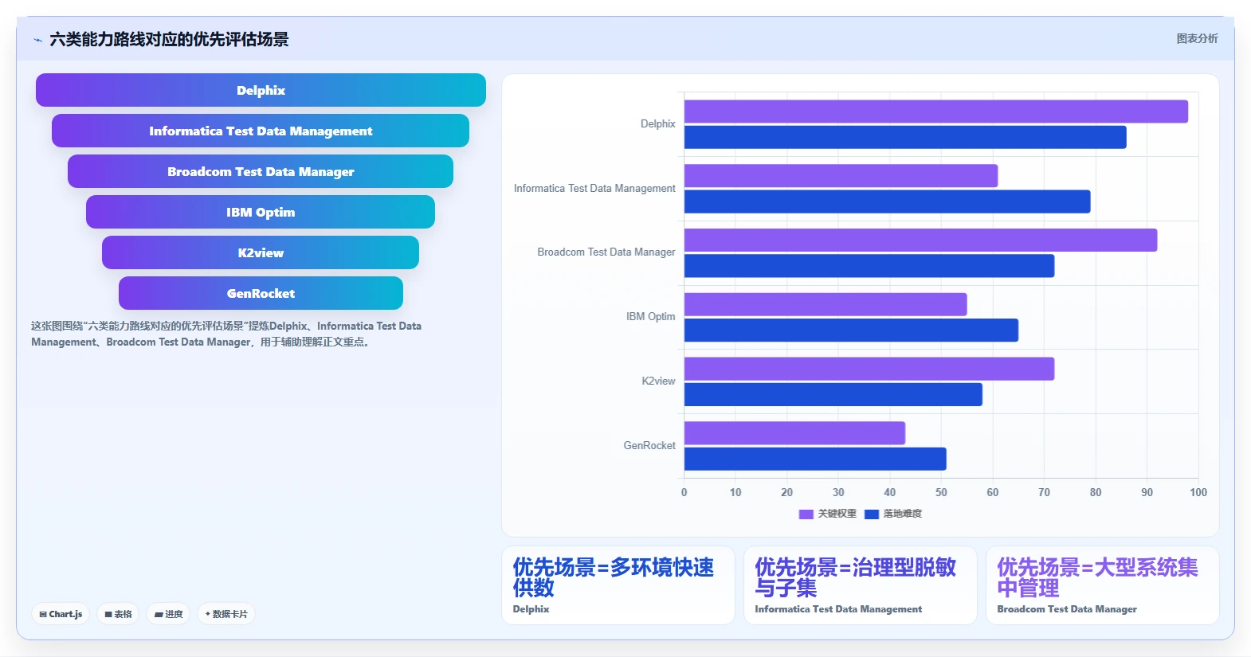
Task: Click K2view's blue 落地难度 chart bar
Action: pyautogui.click(x=833, y=394)
